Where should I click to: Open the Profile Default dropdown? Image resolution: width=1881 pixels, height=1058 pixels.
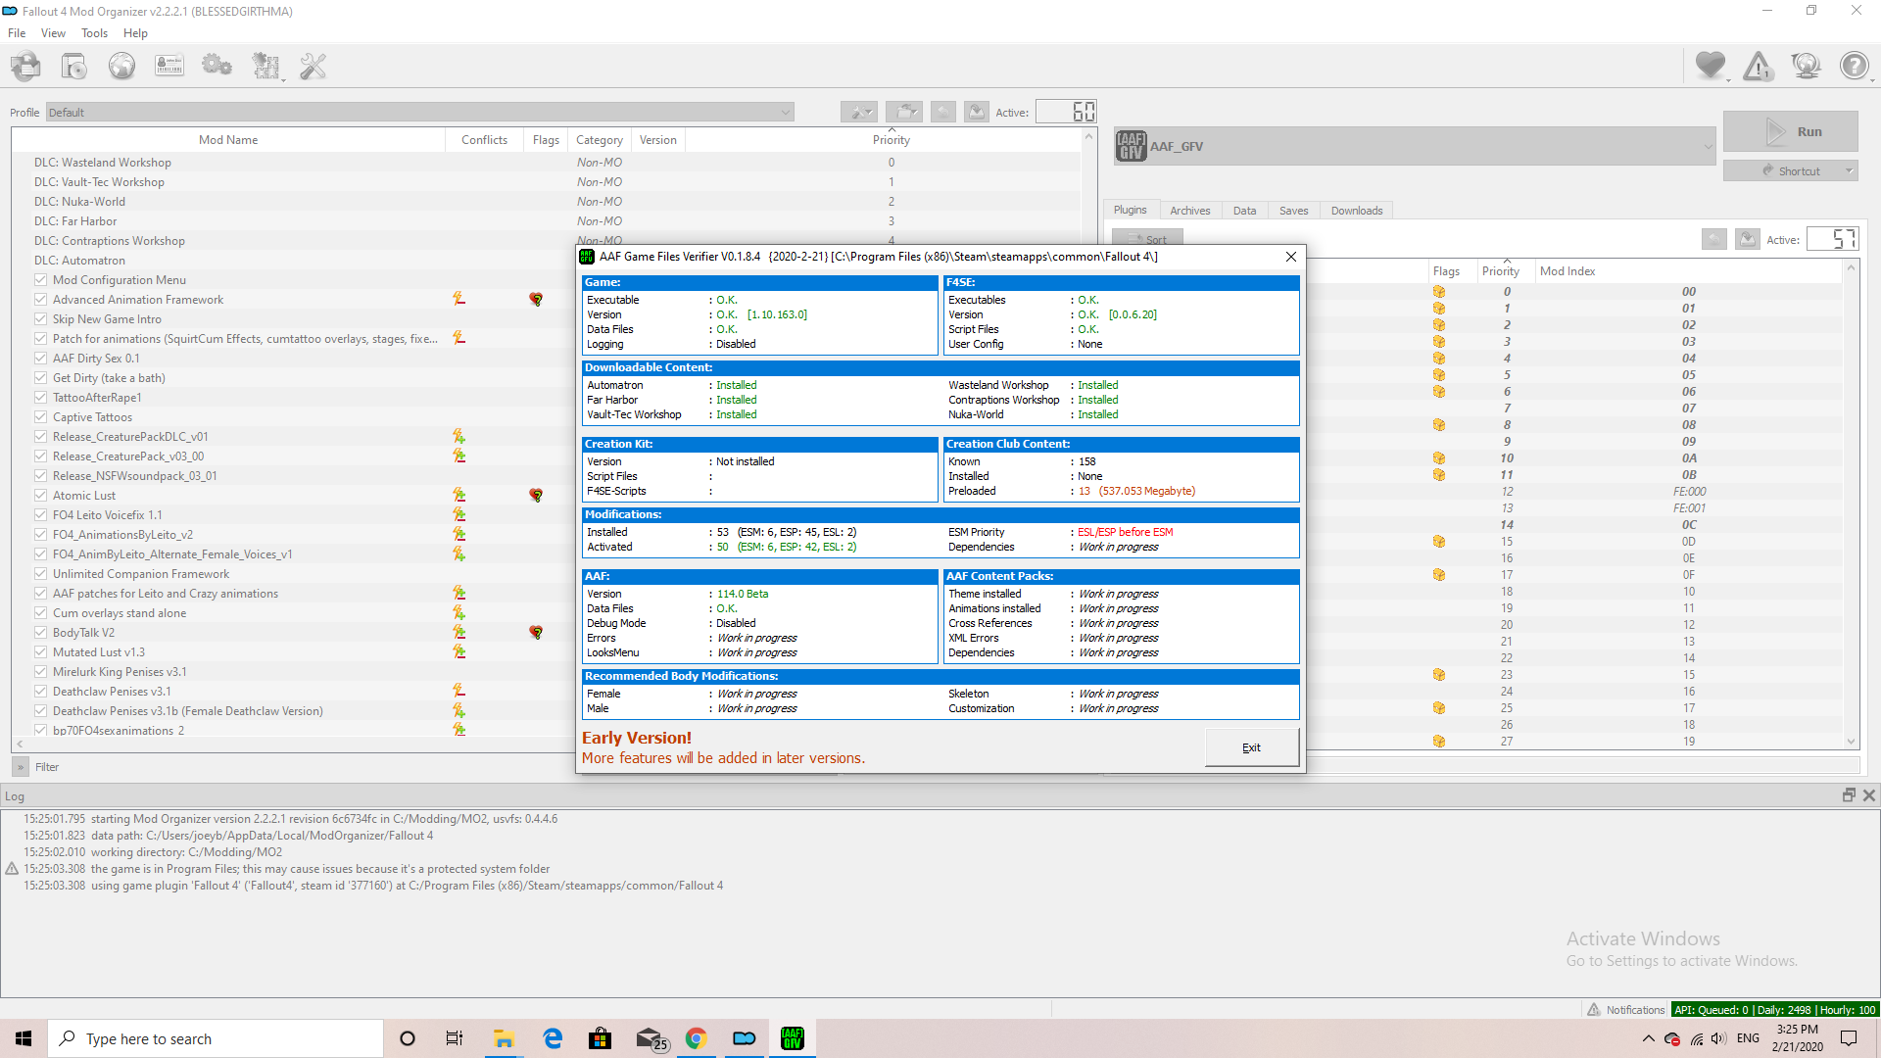click(x=419, y=112)
